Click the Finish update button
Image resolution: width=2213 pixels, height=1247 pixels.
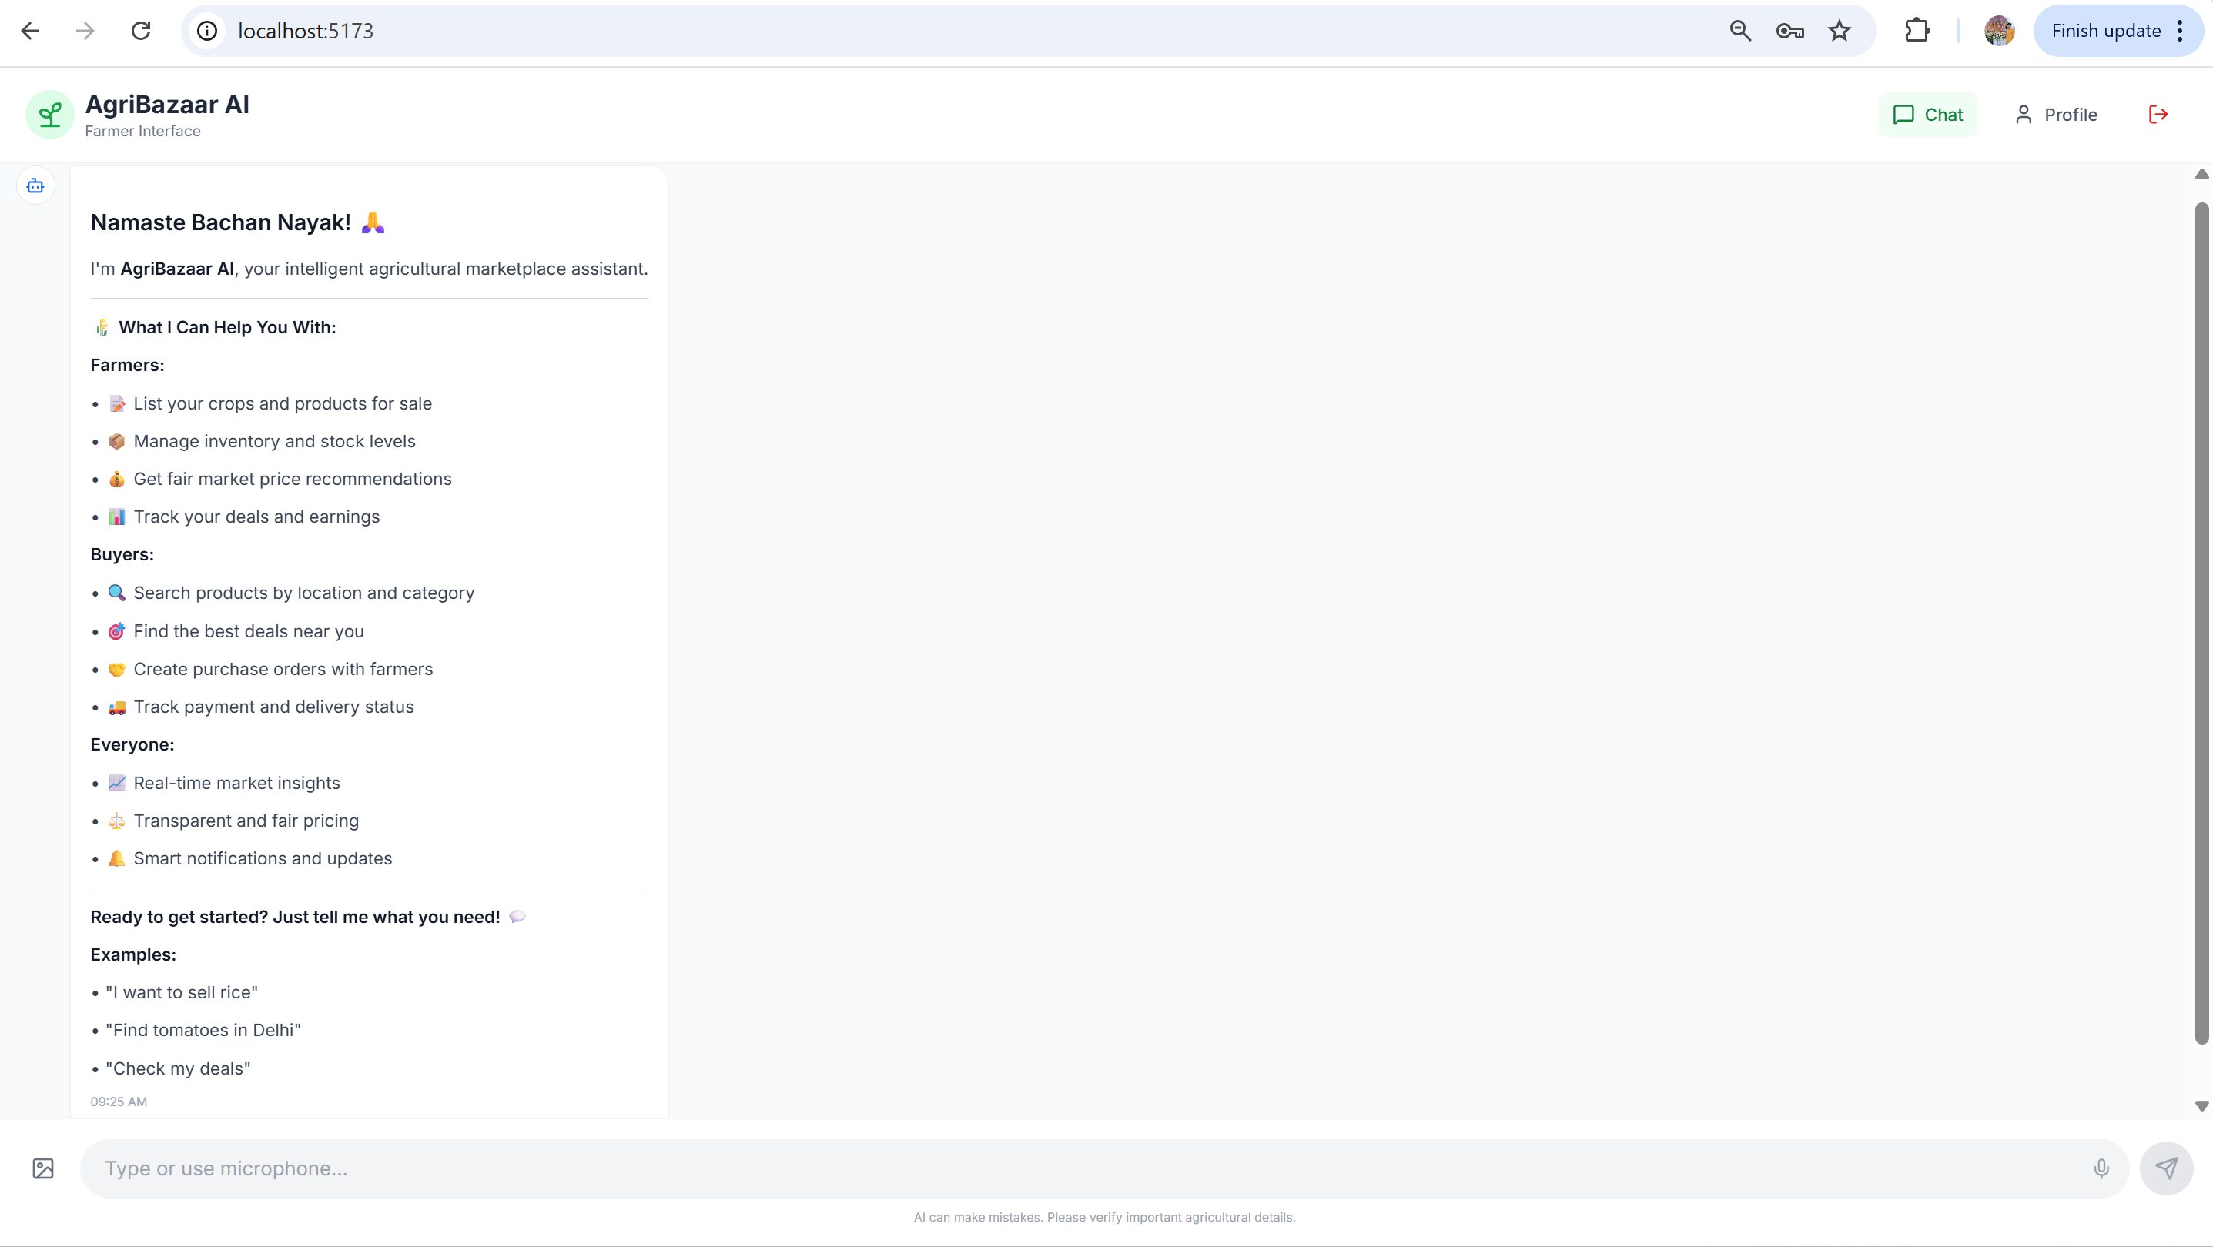click(2104, 31)
